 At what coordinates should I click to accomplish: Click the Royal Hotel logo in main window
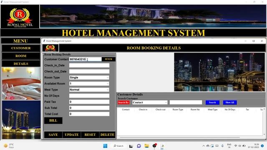click(x=20, y=17)
